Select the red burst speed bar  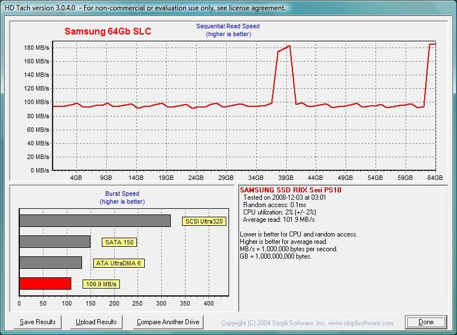pyautogui.click(x=45, y=284)
